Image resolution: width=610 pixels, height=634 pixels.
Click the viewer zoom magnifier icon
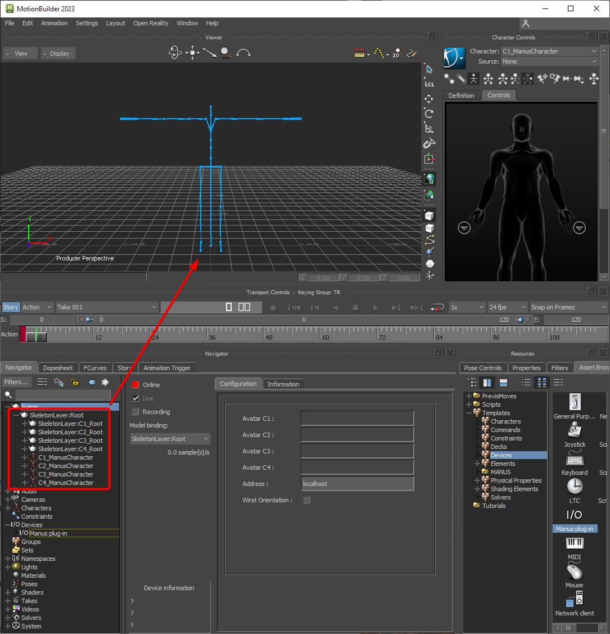point(226,53)
